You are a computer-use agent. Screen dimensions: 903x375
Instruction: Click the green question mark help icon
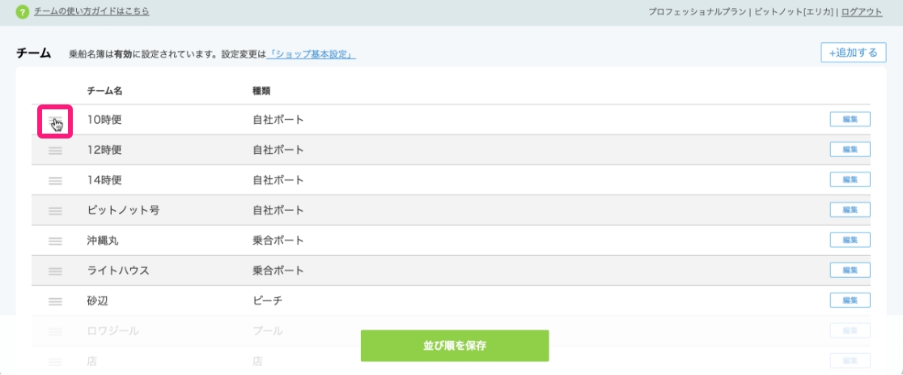pyautogui.click(x=23, y=12)
